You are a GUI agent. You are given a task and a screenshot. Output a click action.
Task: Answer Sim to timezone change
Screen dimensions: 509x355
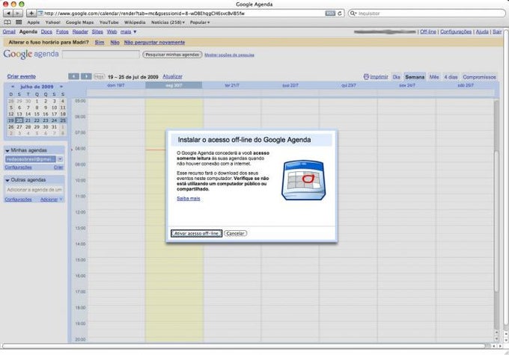point(100,43)
